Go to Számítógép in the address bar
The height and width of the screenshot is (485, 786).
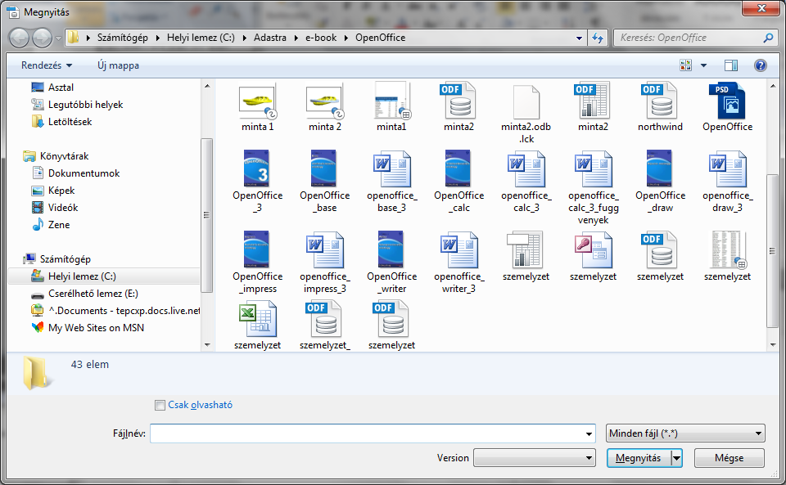point(123,38)
